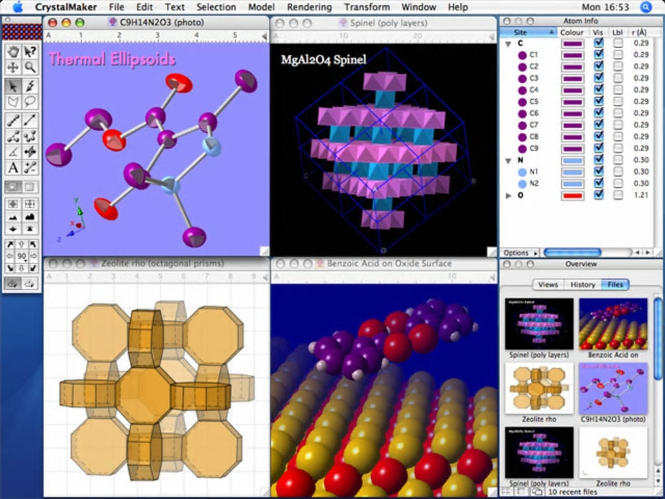Click the C9H14N2O3 (photo) thumbnail in Overview

(x=613, y=388)
